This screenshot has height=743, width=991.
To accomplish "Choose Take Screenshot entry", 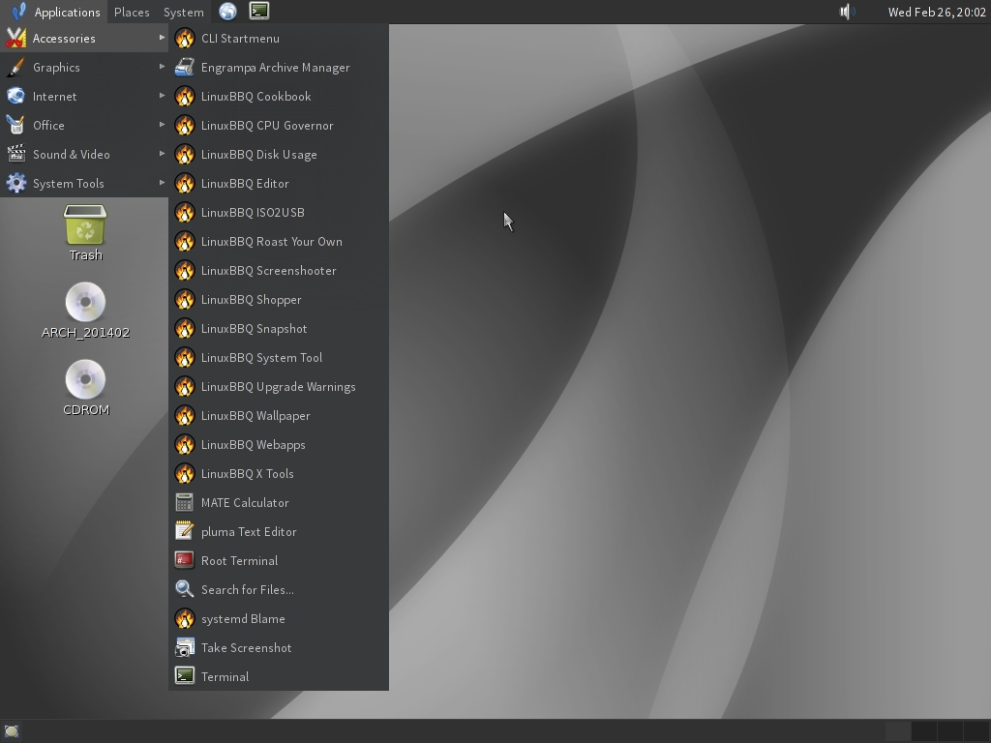I will click(x=279, y=649).
